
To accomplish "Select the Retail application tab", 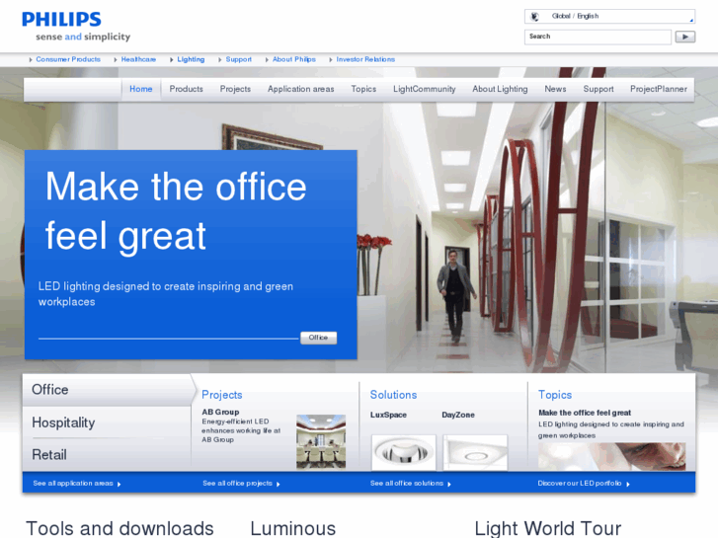I will 49,455.
